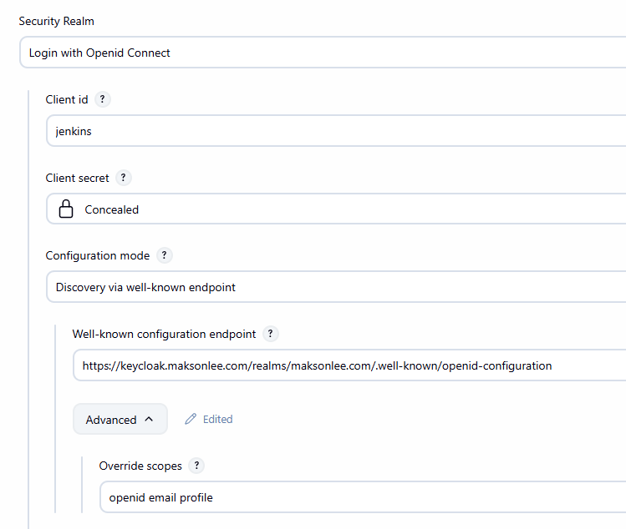
Task: Click the Security Realm label
Action: coord(57,21)
